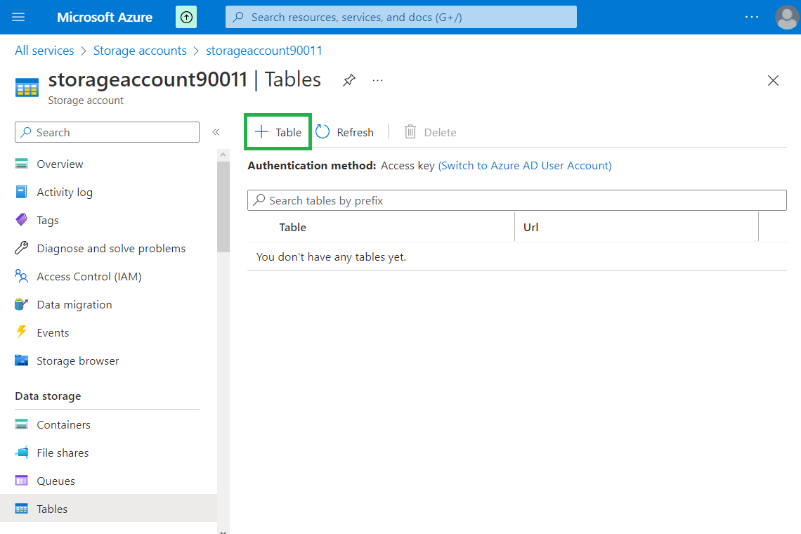Pin the Tables blade to dashboard
The image size is (801, 534).
(349, 80)
